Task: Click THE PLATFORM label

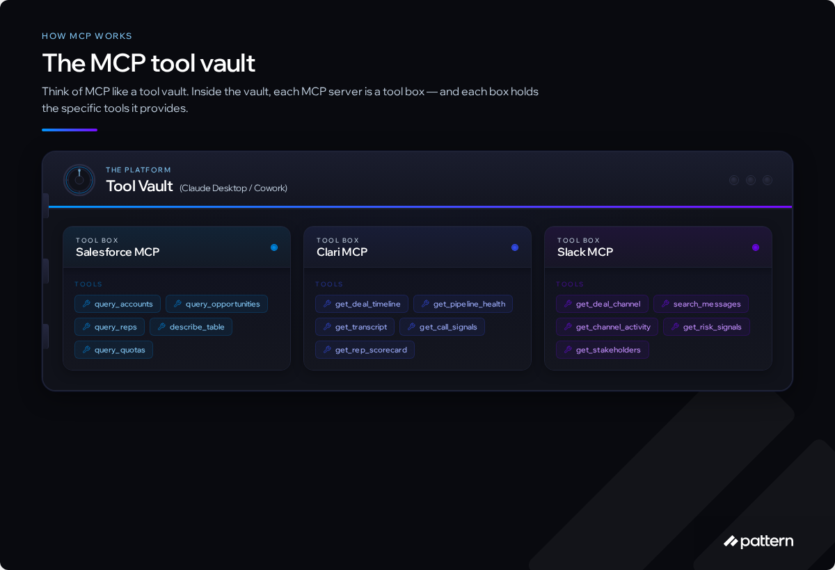Action: 138,170
